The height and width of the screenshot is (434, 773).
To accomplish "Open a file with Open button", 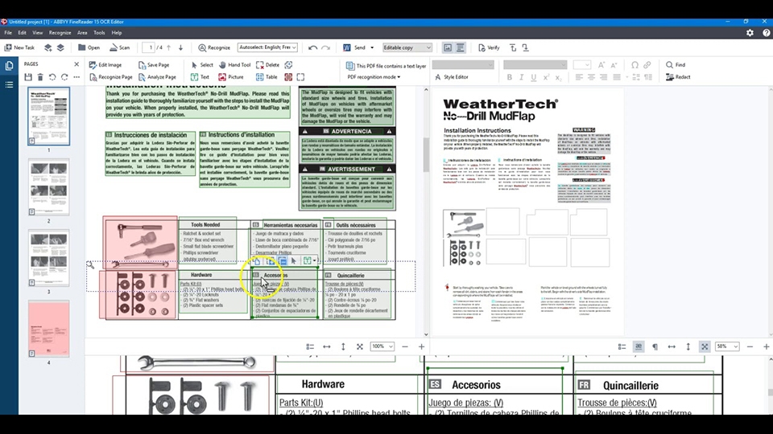I will [89, 47].
